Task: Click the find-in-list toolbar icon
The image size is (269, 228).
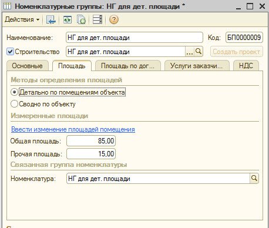Action: (x=51, y=19)
